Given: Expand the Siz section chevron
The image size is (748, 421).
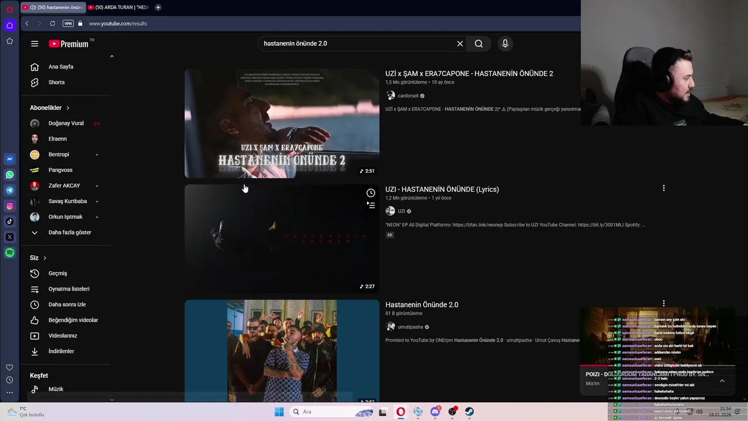Looking at the screenshot, I should [x=44, y=258].
